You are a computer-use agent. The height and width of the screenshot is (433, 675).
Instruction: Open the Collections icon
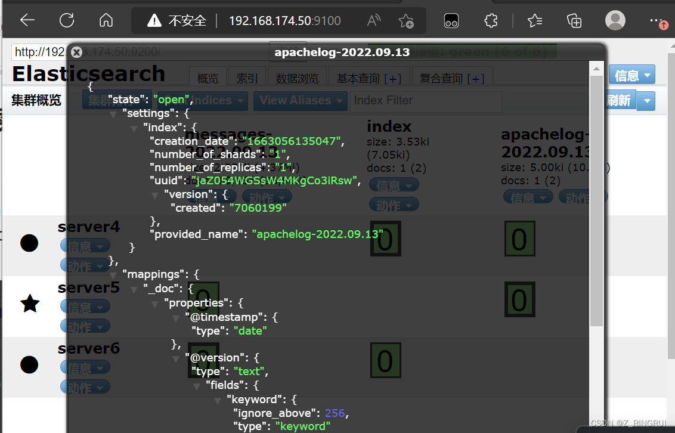[574, 21]
